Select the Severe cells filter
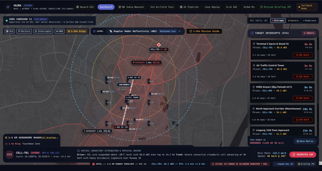Viewport: 322px width, 171px height. (x=293, y=20)
